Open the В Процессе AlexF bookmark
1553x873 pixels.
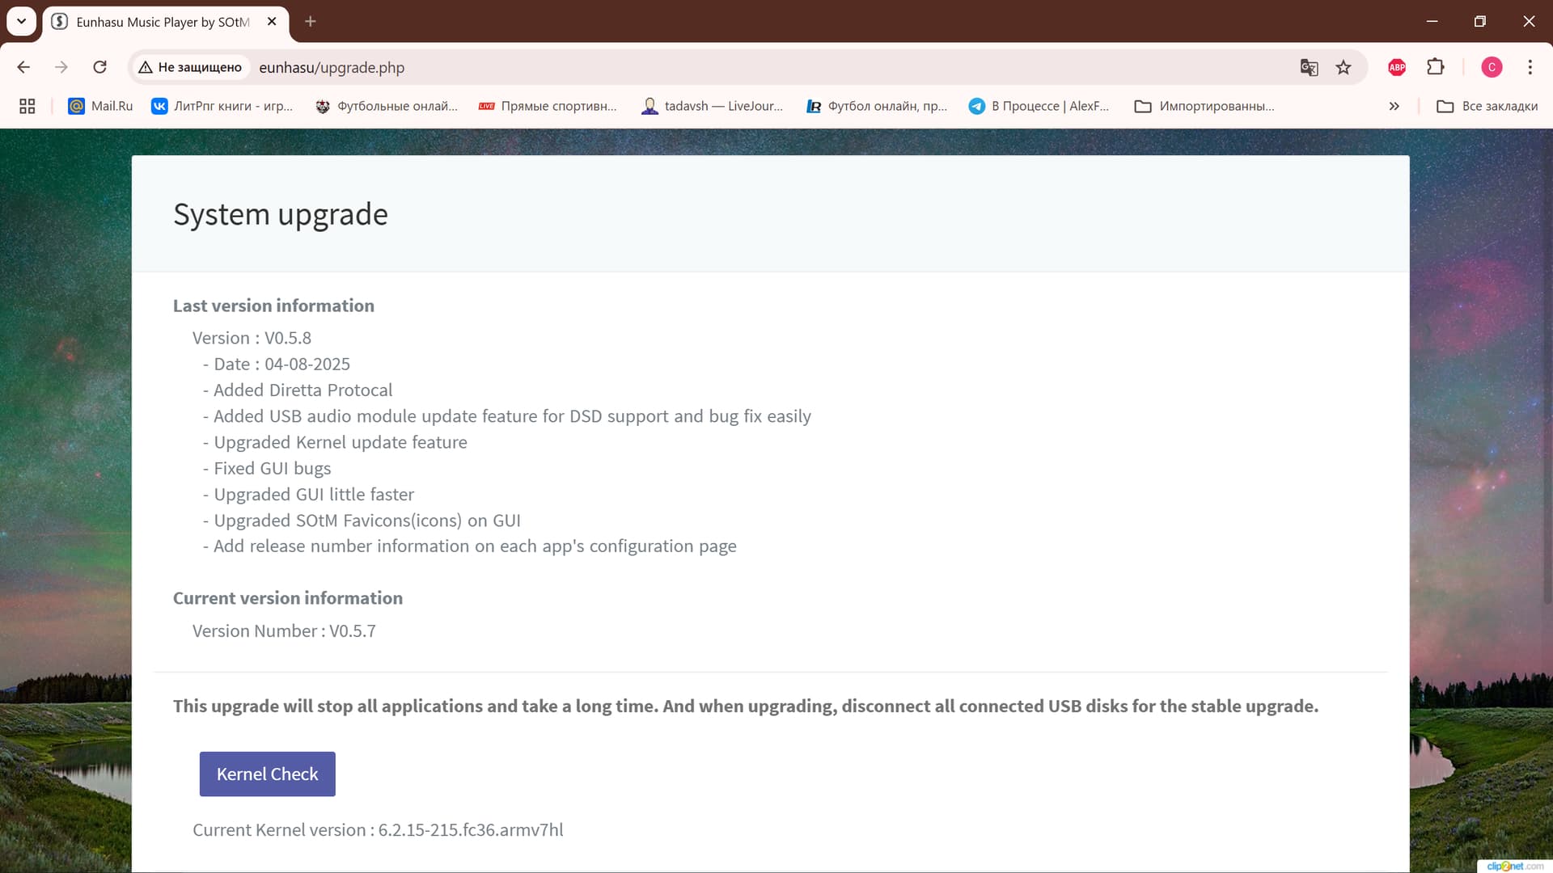pos(1039,106)
